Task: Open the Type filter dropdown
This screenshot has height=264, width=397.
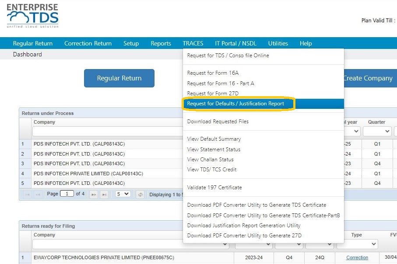Action: (357, 244)
